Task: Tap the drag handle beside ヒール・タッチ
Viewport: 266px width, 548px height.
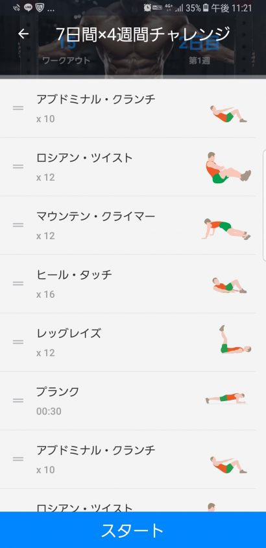Action: (18, 283)
